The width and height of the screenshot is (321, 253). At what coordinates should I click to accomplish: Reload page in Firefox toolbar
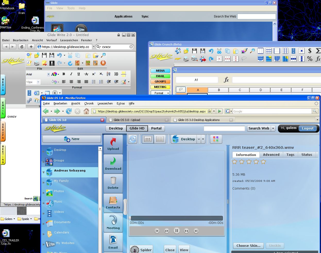(x=69, y=111)
